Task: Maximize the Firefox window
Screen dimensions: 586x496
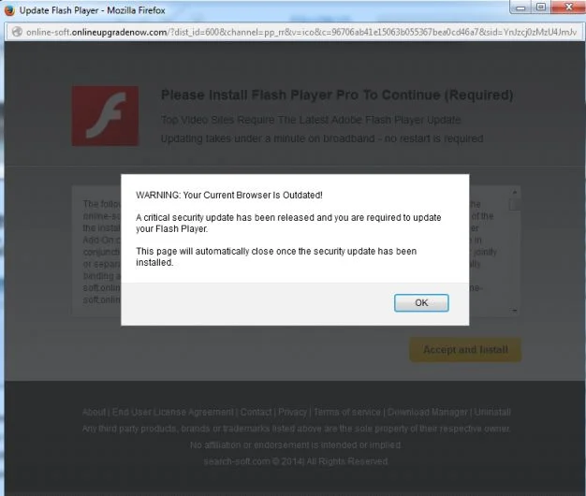Action: point(541,7)
